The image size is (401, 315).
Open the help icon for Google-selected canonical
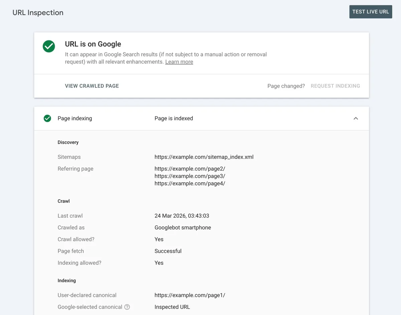point(127,307)
